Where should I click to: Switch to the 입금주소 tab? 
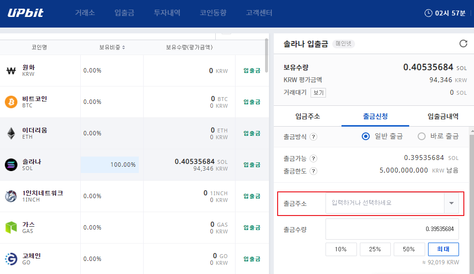coord(308,116)
